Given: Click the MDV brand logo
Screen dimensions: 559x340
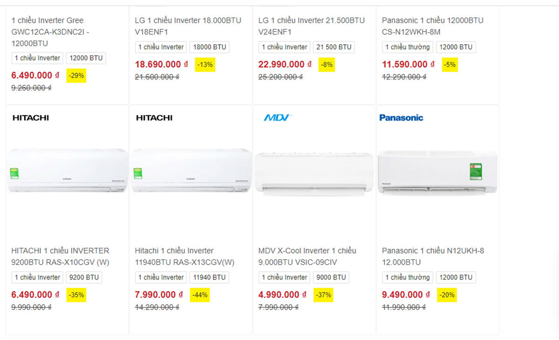Looking at the screenshot, I should coord(277,118).
